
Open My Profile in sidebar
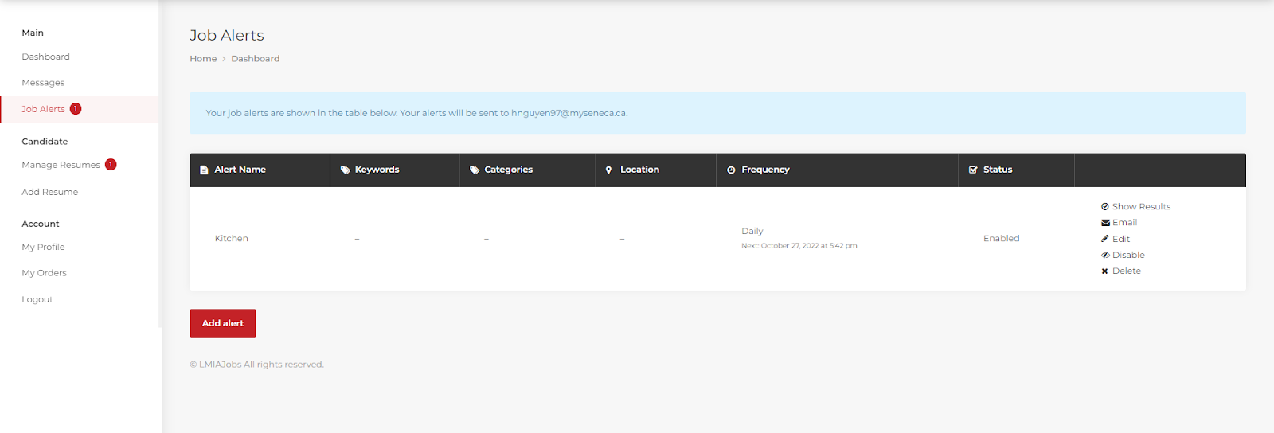[43, 247]
